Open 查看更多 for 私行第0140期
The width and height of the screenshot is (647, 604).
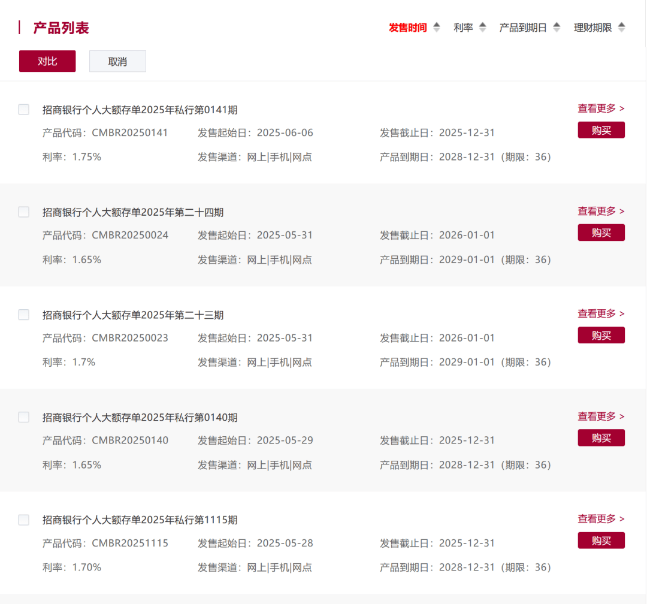tap(601, 416)
